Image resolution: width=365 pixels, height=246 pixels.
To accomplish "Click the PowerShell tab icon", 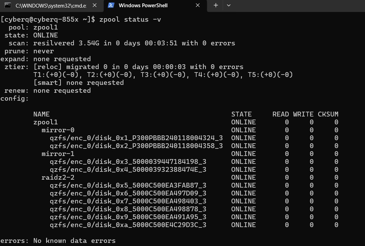I will coord(111,5).
